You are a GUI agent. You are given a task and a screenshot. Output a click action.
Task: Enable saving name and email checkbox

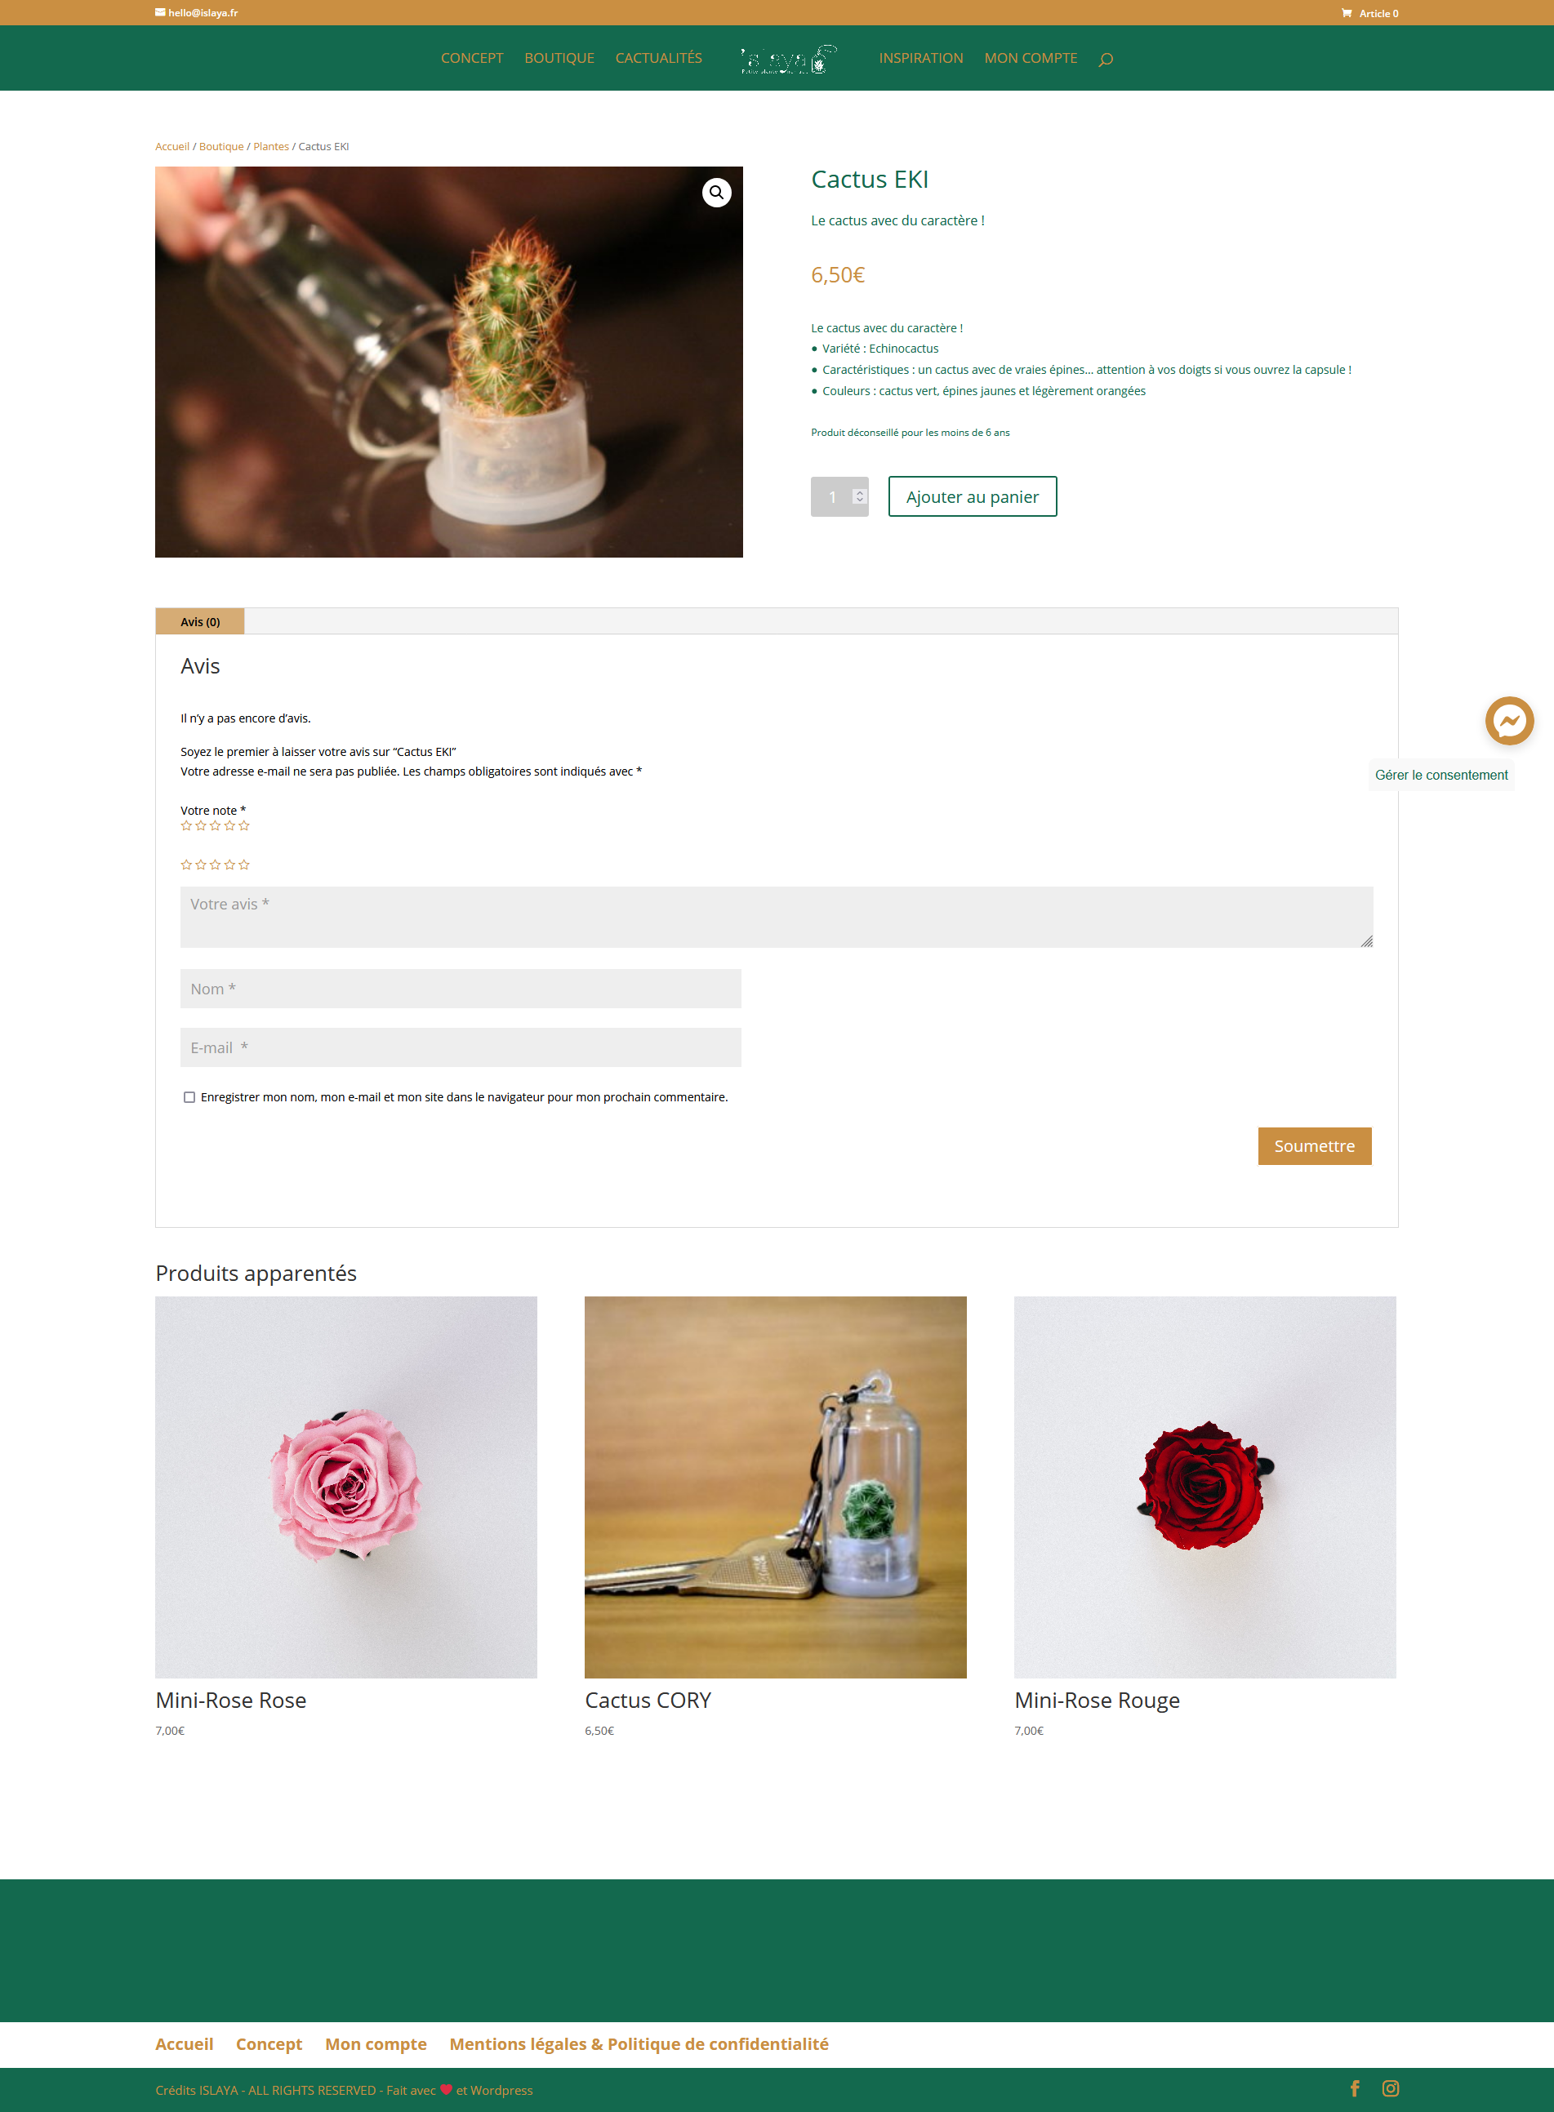189,1096
